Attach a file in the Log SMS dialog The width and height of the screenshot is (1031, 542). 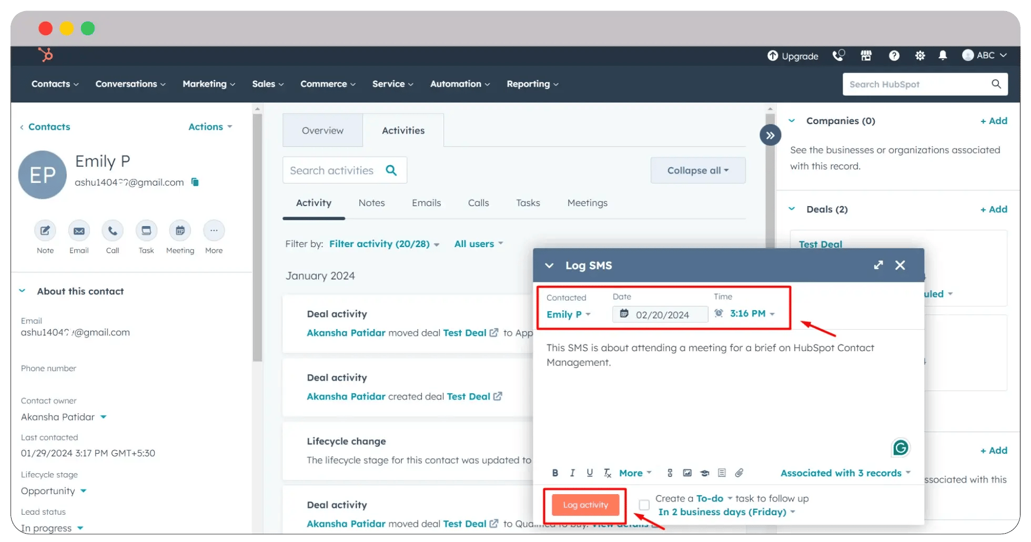[740, 473]
